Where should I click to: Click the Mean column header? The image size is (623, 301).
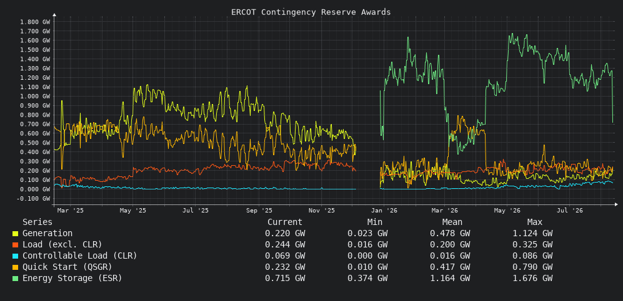point(452,222)
